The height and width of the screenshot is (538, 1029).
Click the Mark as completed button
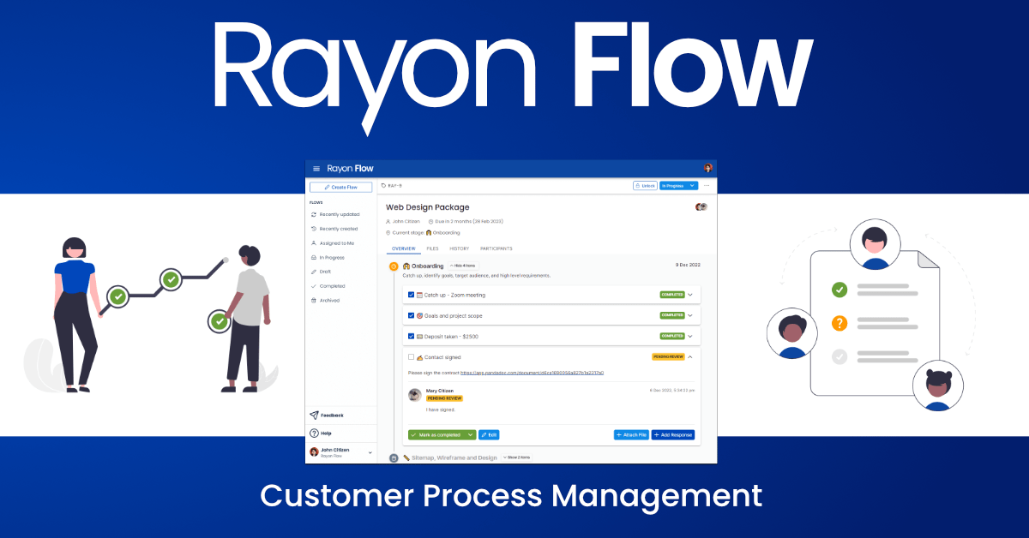(x=438, y=435)
